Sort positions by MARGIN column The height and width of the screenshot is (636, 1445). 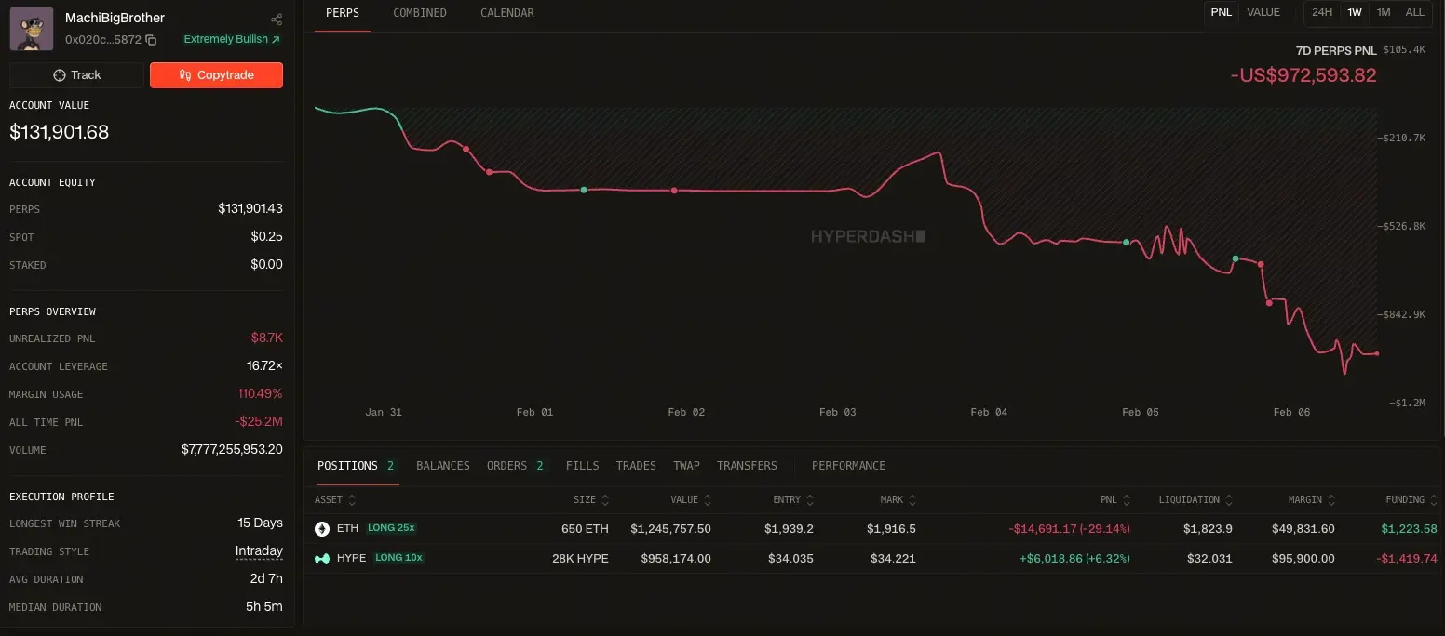coord(1312,500)
